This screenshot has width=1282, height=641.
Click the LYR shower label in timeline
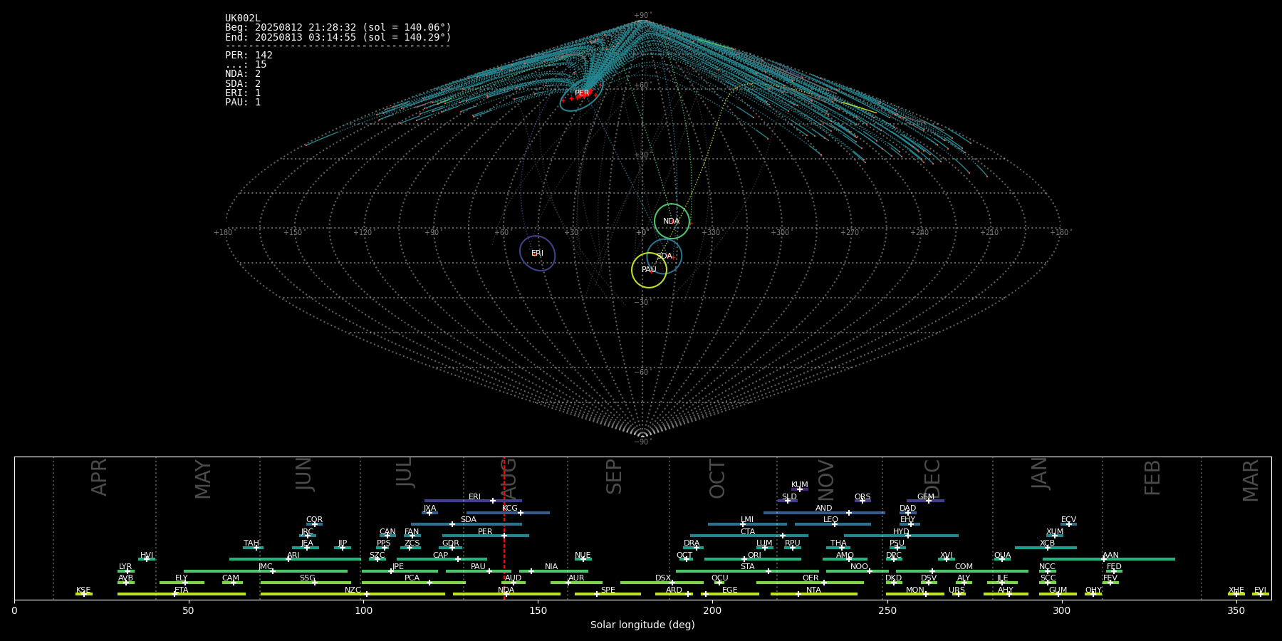coord(125,567)
